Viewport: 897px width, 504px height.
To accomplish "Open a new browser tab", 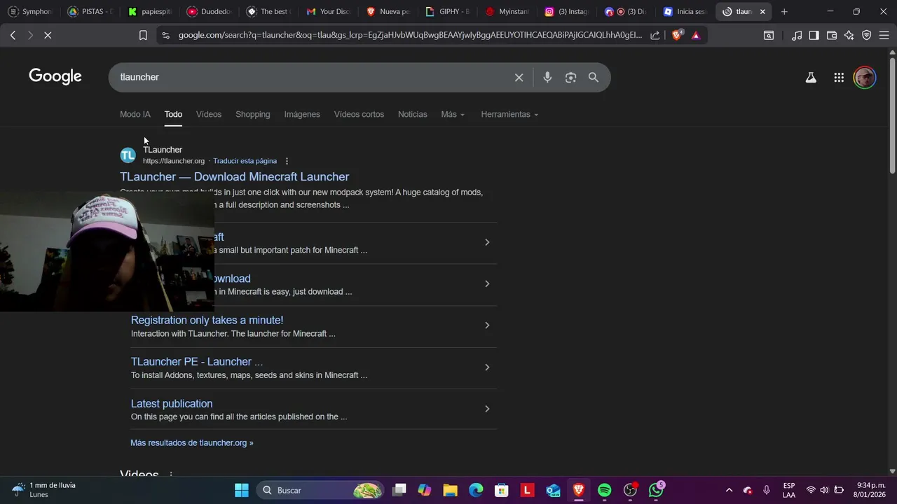I will coord(784,11).
